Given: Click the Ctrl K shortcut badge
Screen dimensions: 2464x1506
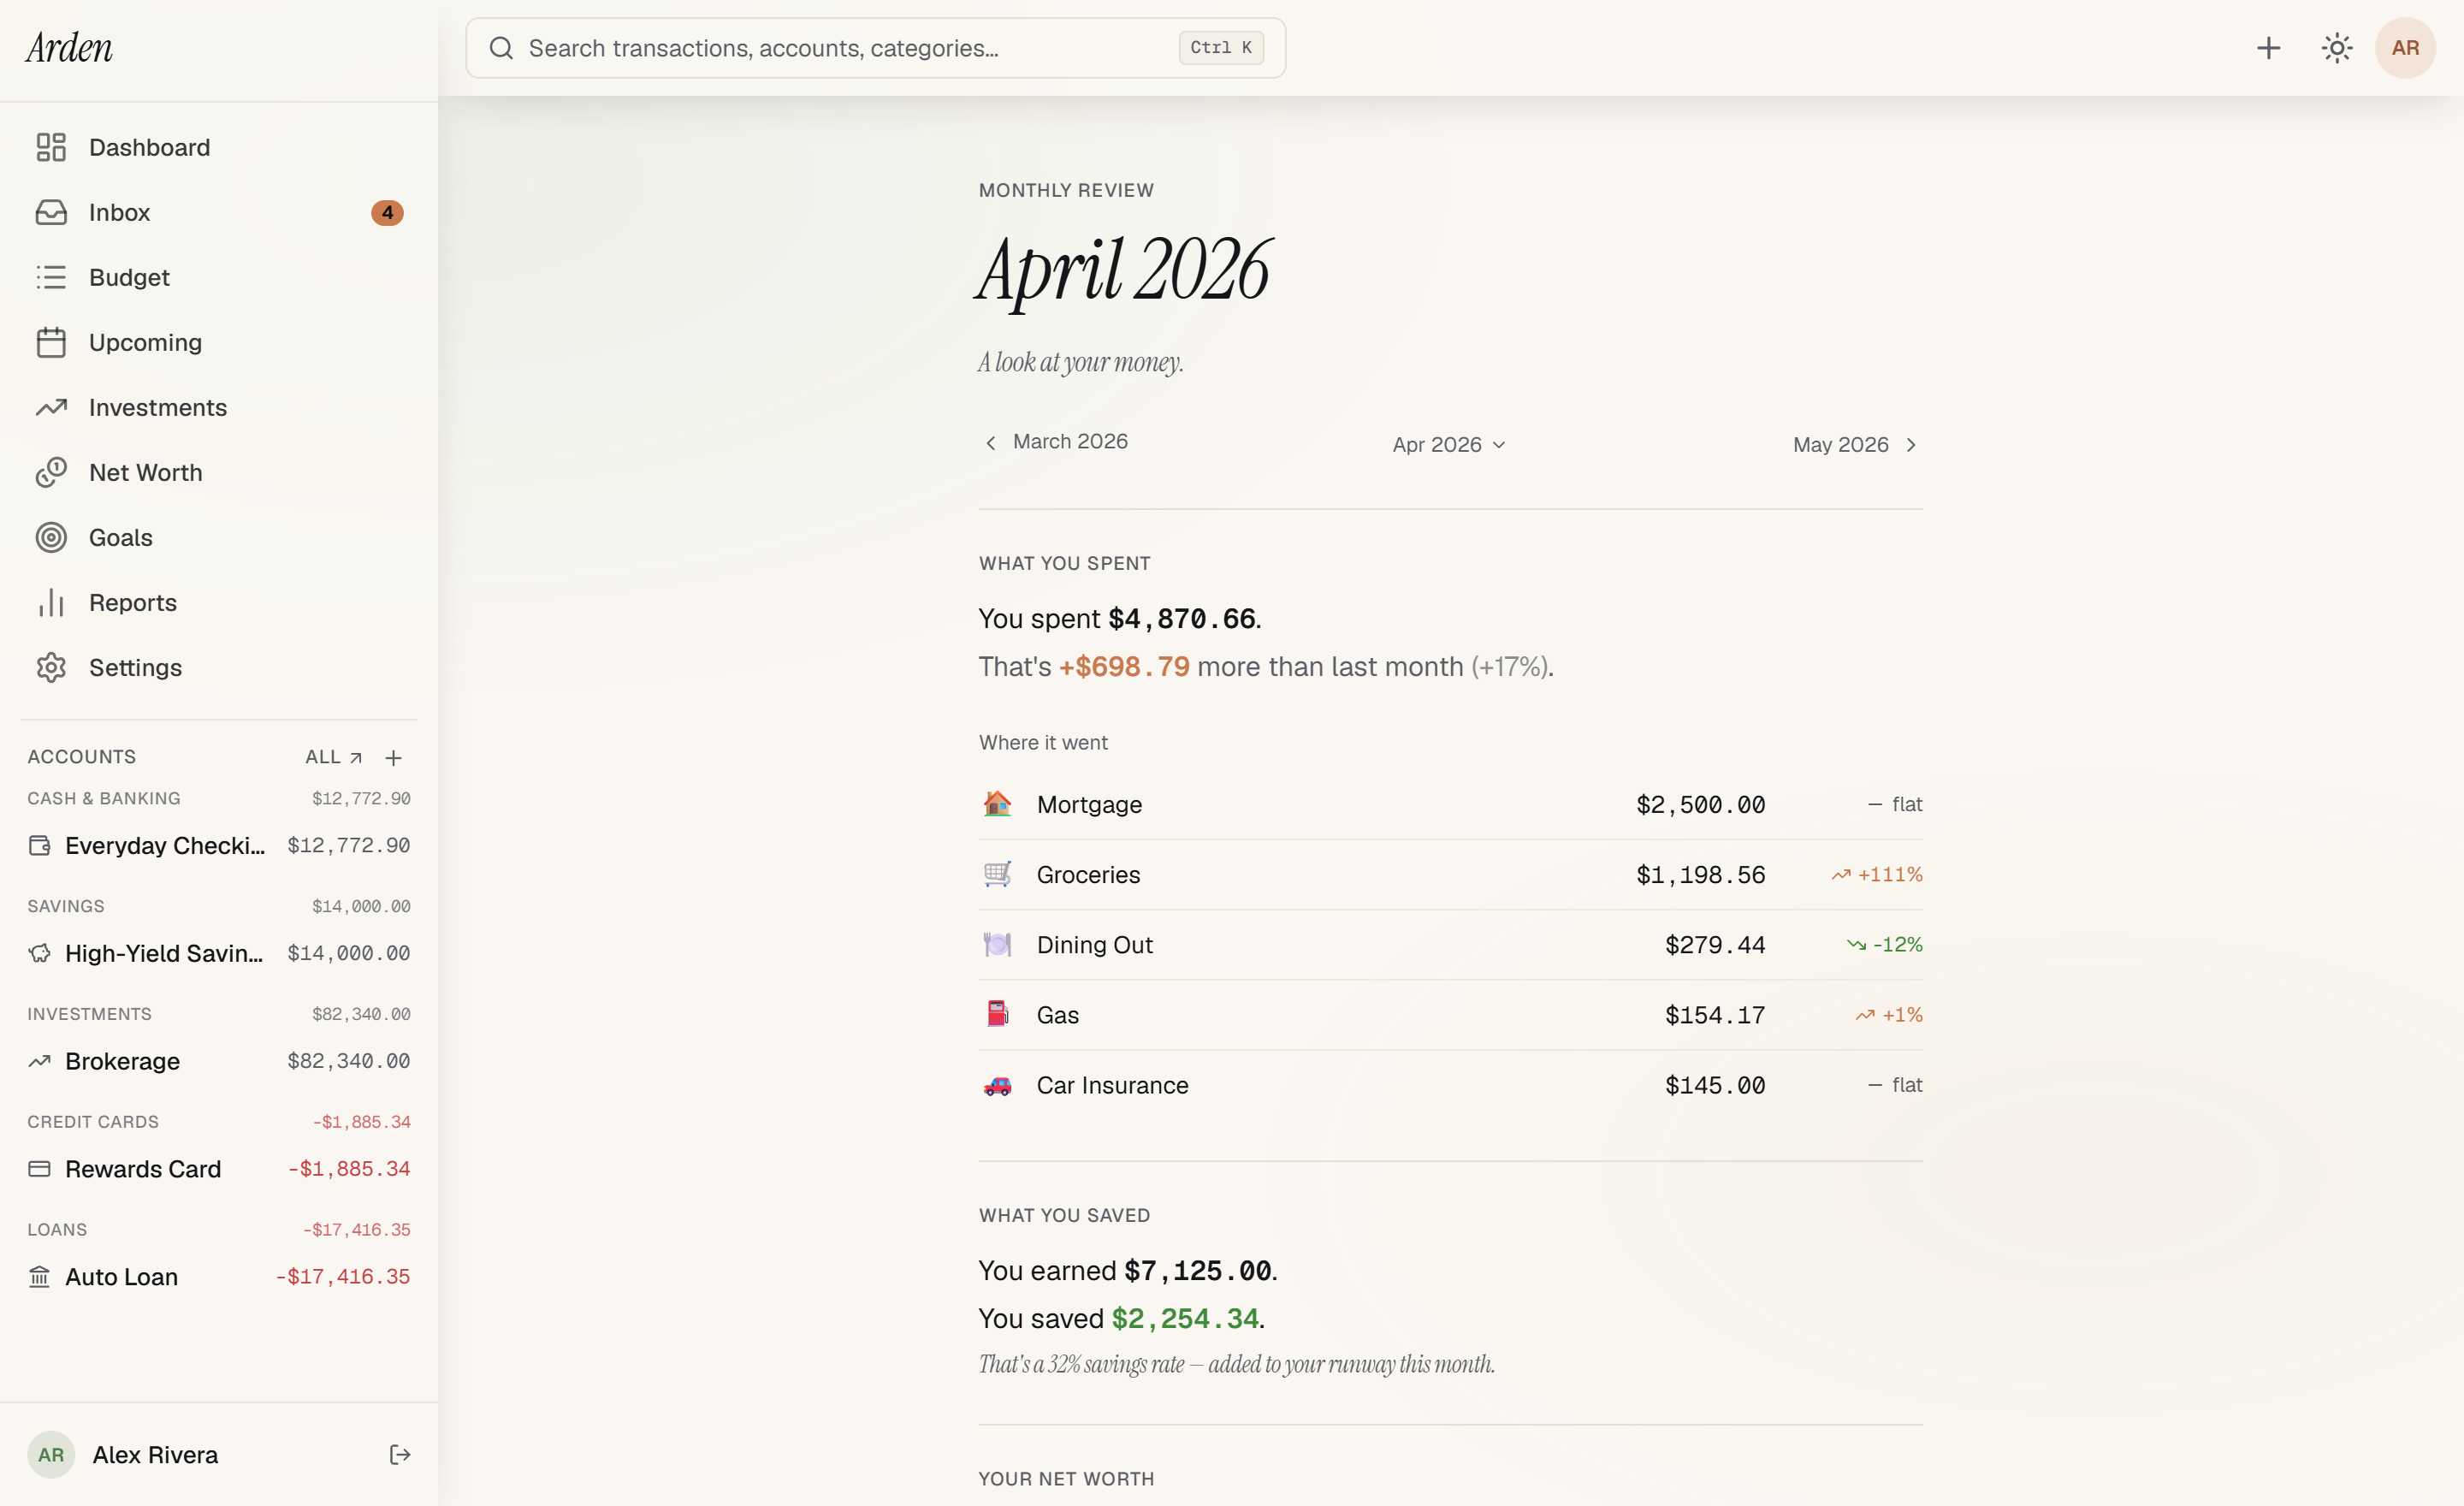Looking at the screenshot, I should coord(1221,48).
